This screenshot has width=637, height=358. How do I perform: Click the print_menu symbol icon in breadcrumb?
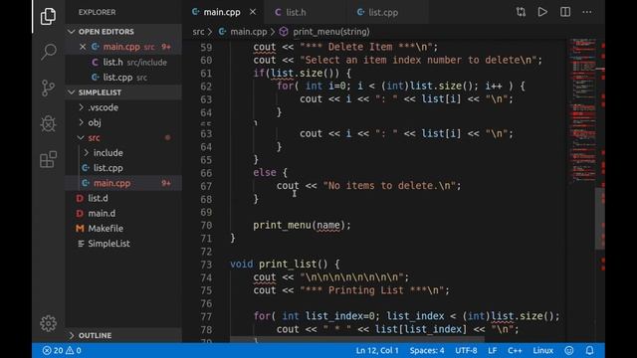click(x=284, y=32)
